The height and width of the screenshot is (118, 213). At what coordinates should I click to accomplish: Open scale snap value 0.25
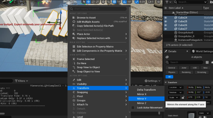point(142,2)
